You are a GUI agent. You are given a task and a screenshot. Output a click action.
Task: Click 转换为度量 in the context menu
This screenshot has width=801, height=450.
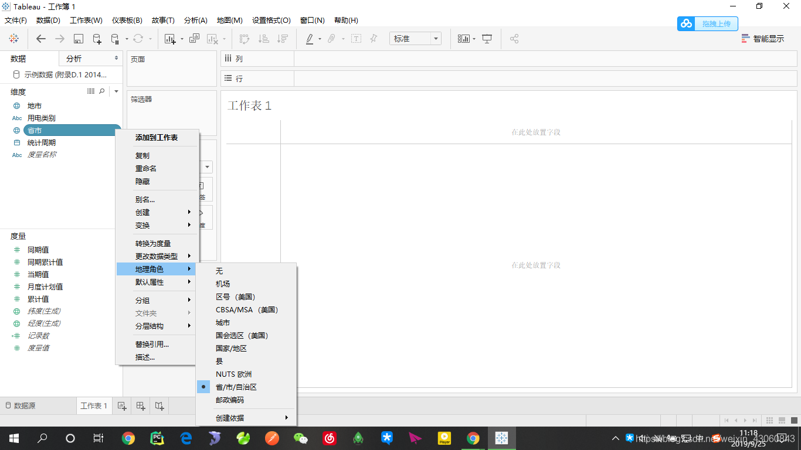click(x=156, y=243)
